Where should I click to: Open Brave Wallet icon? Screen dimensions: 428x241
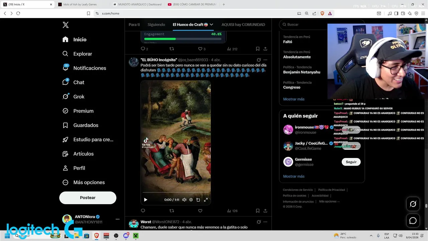(x=403, y=13)
